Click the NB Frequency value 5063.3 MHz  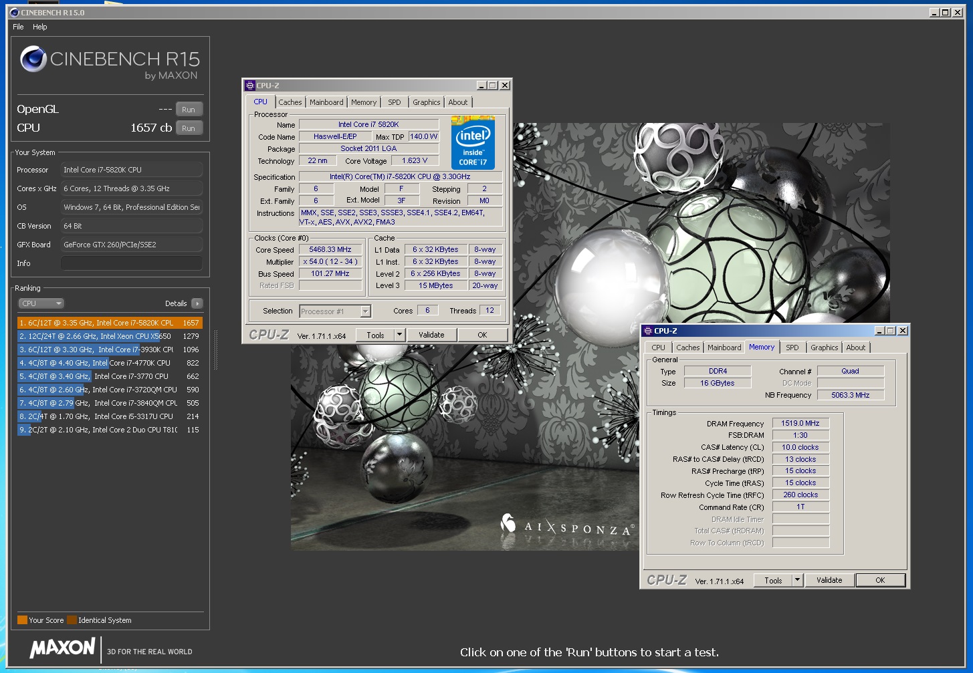[851, 396]
